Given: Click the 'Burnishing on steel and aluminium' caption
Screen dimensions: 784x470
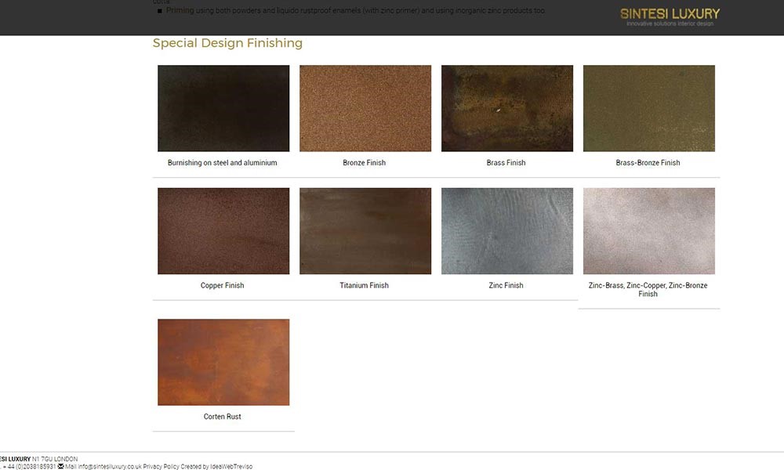Looking at the screenshot, I should coord(223,163).
